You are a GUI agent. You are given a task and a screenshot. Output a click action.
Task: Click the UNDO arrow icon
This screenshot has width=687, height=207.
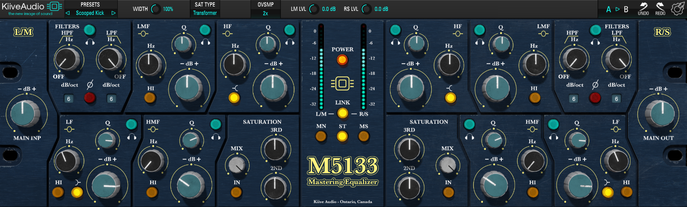[643, 6]
